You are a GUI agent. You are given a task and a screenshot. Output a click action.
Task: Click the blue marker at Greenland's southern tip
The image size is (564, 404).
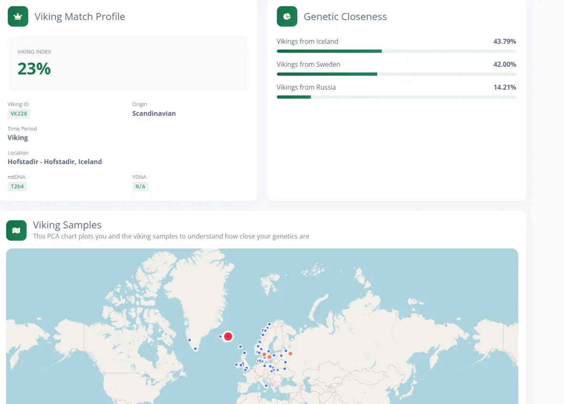click(x=195, y=349)
